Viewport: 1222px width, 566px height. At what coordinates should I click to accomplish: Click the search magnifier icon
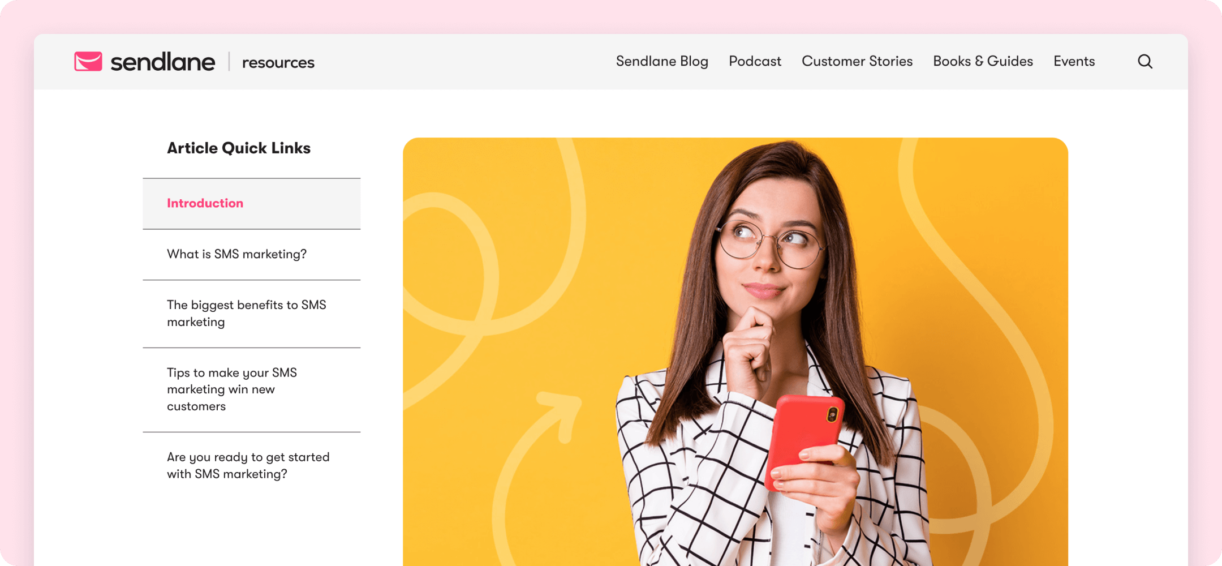(x=1144, y=61)
